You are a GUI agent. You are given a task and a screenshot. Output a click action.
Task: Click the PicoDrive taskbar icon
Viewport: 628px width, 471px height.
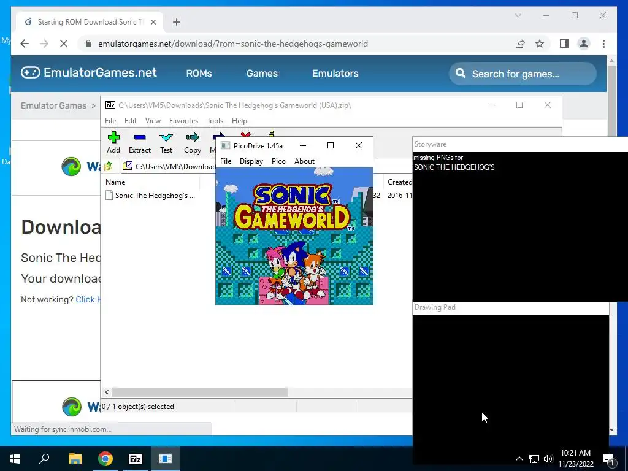click(x=166, y=459)
